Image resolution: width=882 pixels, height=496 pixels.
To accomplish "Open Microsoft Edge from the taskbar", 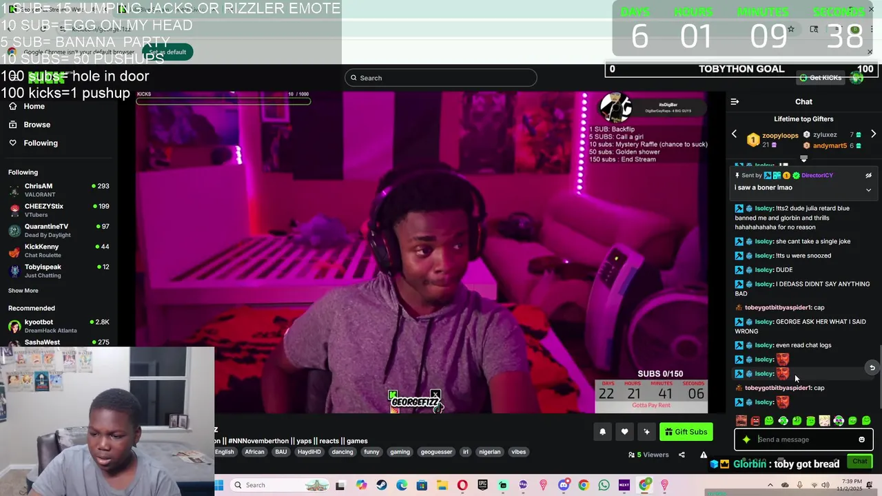I will coord(402,485).
